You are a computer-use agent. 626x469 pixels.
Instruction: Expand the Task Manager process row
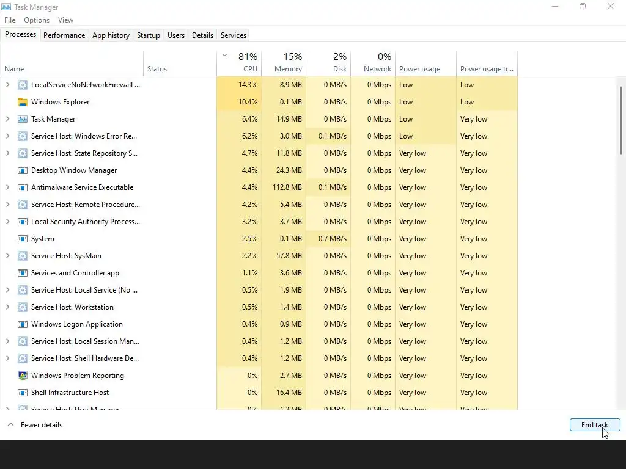click(7, 119)
